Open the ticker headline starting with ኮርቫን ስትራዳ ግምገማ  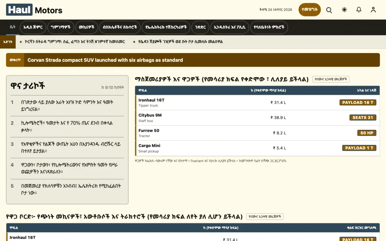75,42
